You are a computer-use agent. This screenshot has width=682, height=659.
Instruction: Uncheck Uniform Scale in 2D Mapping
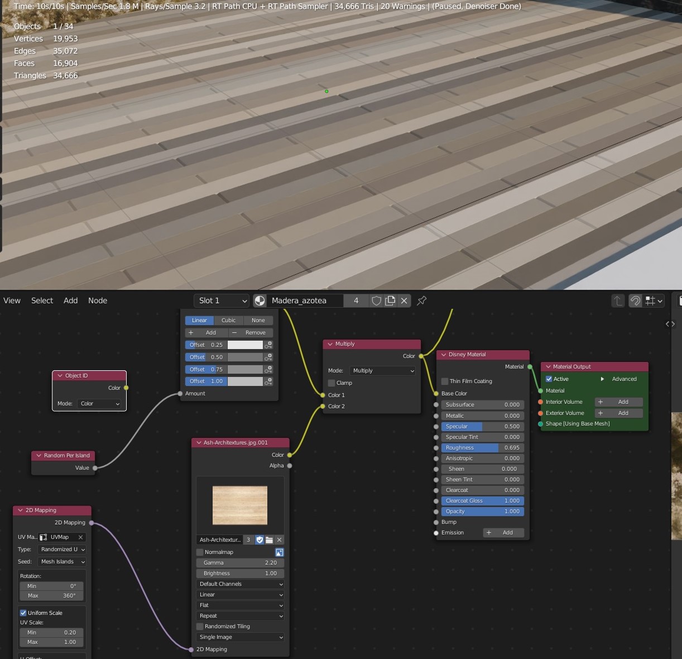[23, 613]
